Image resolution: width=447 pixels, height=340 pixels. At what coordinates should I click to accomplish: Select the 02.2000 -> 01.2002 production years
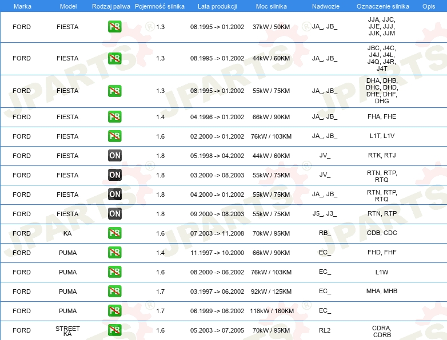coord(217,136)
